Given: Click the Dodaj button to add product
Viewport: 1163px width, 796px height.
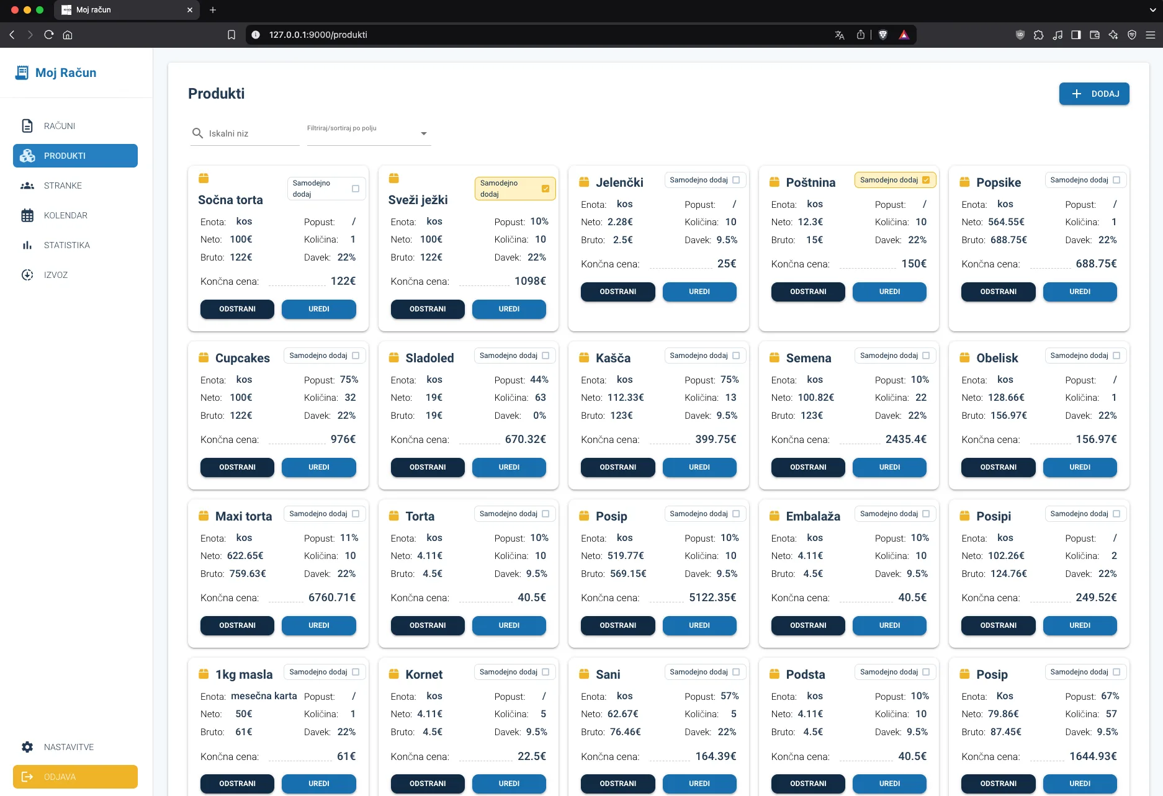Looking at the screenshot, I should pos(1094,94).
